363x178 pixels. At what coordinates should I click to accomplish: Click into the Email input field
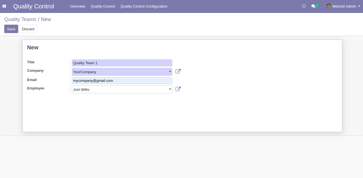click(x=122, y=81)
